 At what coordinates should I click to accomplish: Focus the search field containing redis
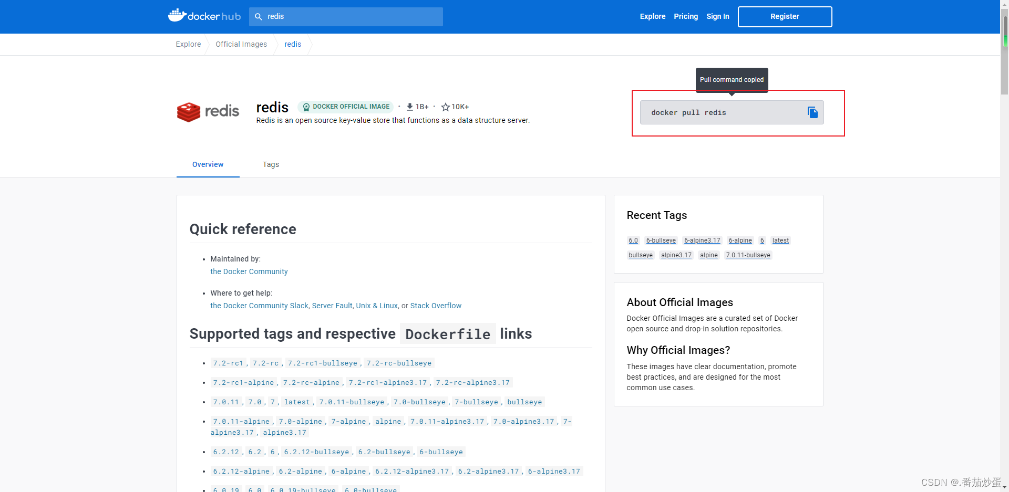(346, 17)
